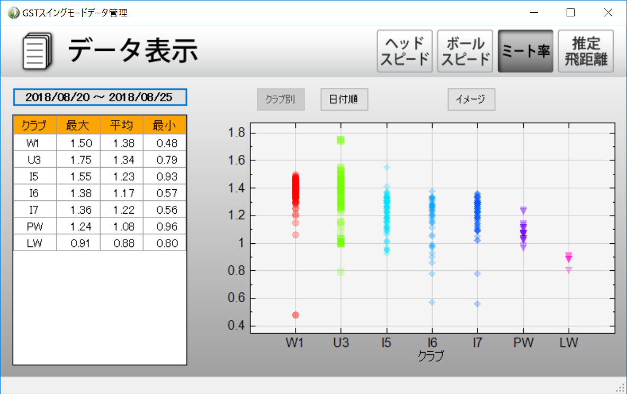Click the U3 x-axis label
627x394 pixels.
tap(341, 343)
